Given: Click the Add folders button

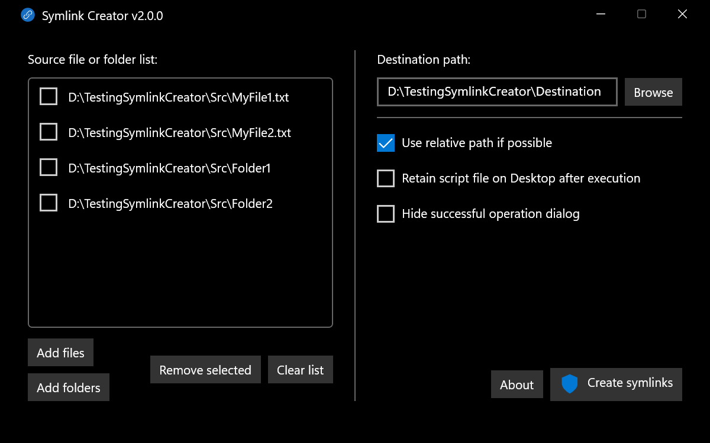Looking at the screenshot, I should click(69, 387).
